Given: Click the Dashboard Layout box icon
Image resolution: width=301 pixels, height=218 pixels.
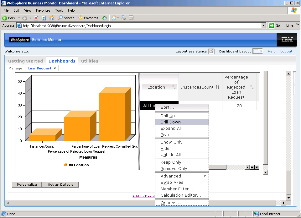Looking at the screenshot, I should pos(256,51).
